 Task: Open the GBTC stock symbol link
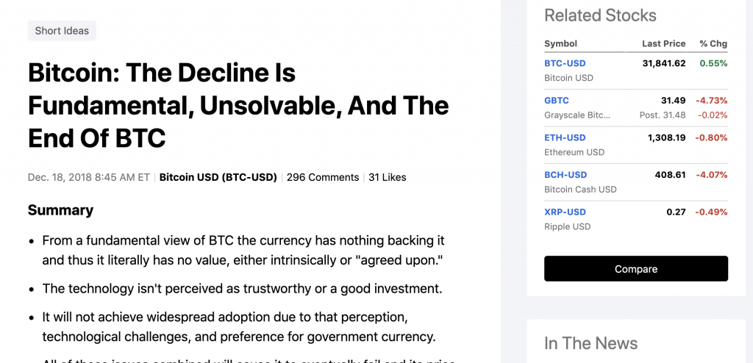[x=557, y=101]
